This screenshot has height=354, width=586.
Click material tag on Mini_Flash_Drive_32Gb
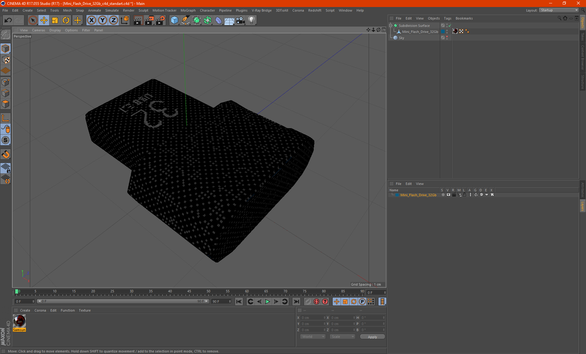point(455,31)
